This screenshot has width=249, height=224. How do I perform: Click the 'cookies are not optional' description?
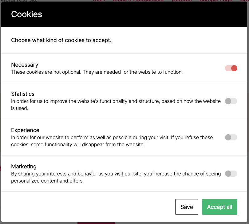point(97,72)
